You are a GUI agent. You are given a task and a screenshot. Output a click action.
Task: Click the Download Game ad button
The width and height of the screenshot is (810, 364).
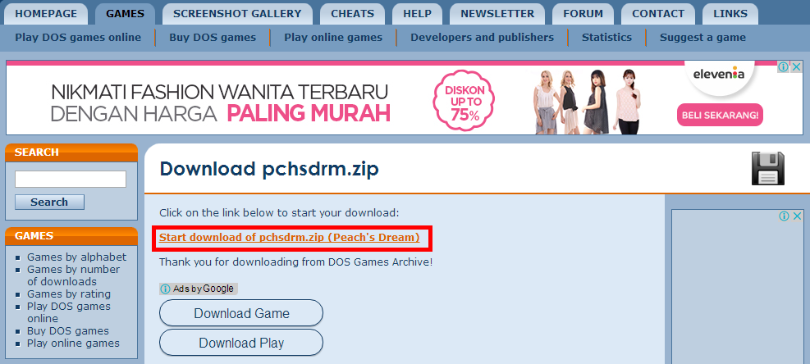[241, 313]
